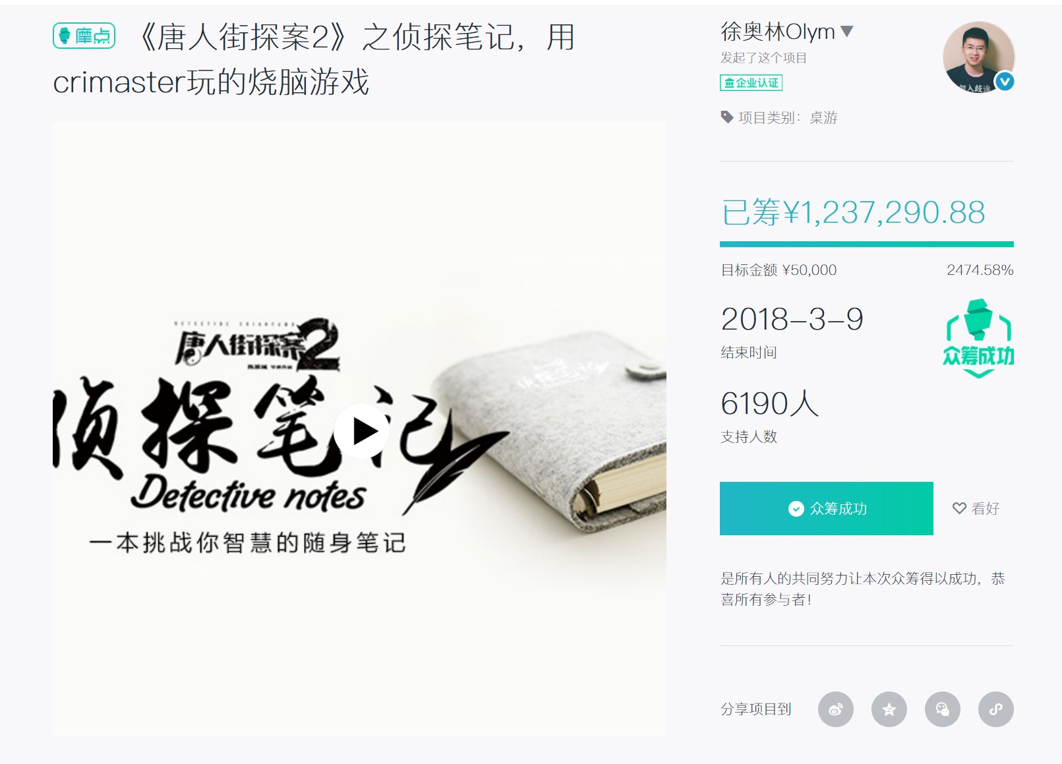Click the project category tag icon

tap(727, 117)
